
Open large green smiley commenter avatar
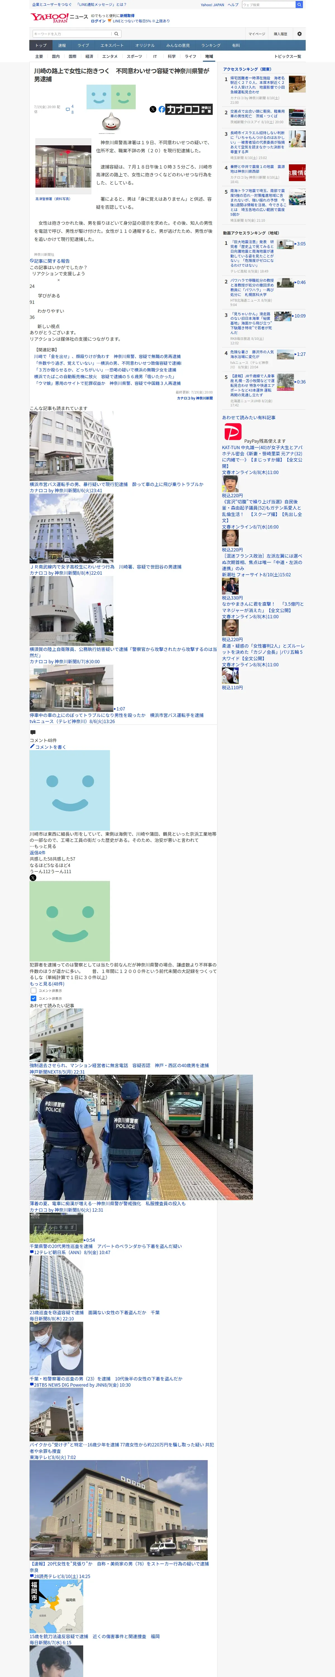70,921
